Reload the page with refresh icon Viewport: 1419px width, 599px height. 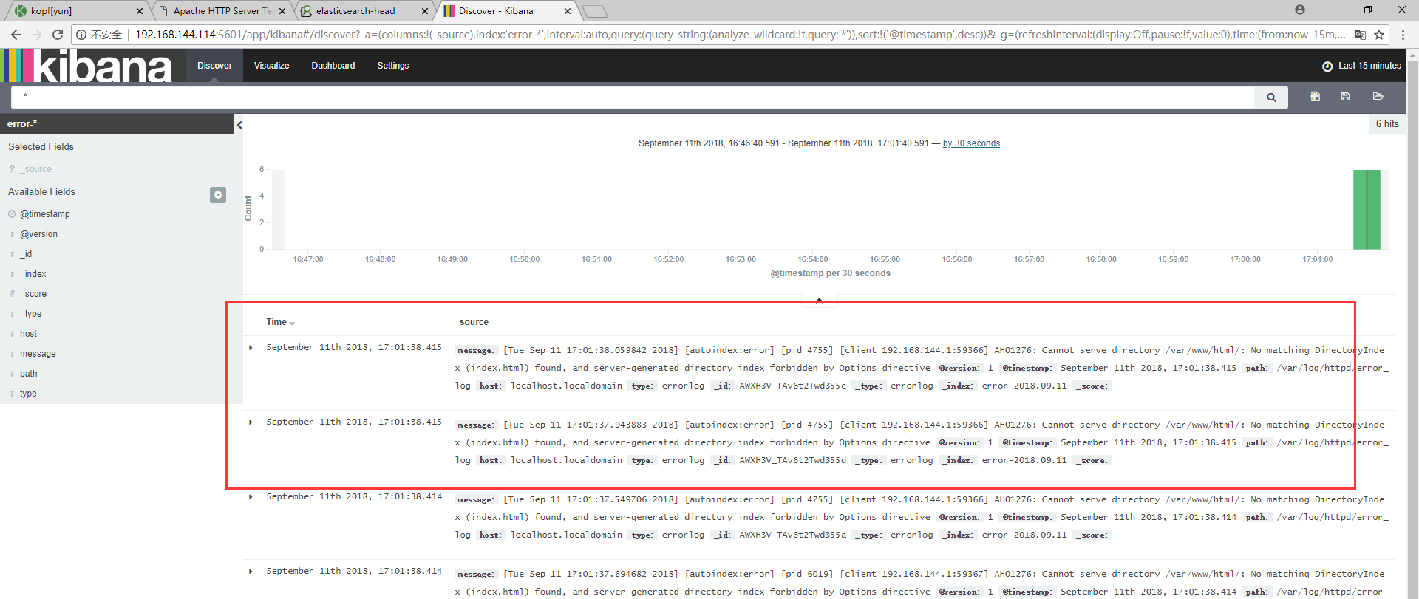[x=58, y=35]
